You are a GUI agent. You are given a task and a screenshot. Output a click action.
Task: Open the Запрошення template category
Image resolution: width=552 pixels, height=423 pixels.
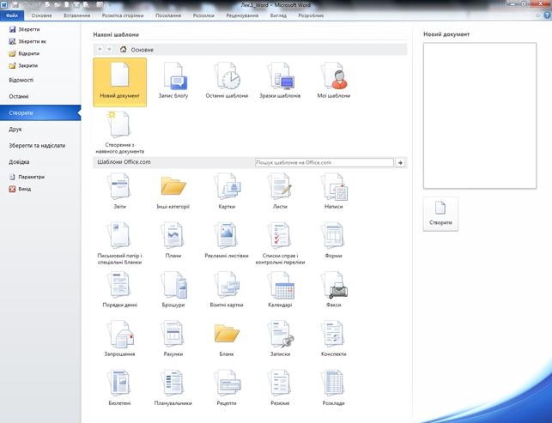click(x=119, y=339)
